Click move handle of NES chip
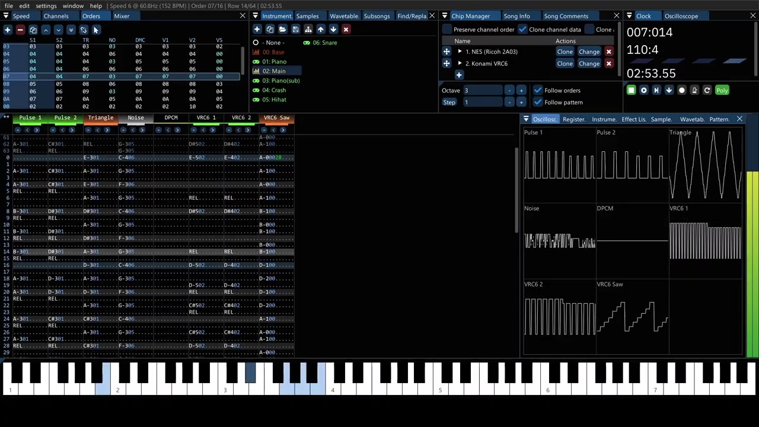Image resolution: width=759 pixels, height=427 pixels. pyautogui.click(x=447, y=52)
